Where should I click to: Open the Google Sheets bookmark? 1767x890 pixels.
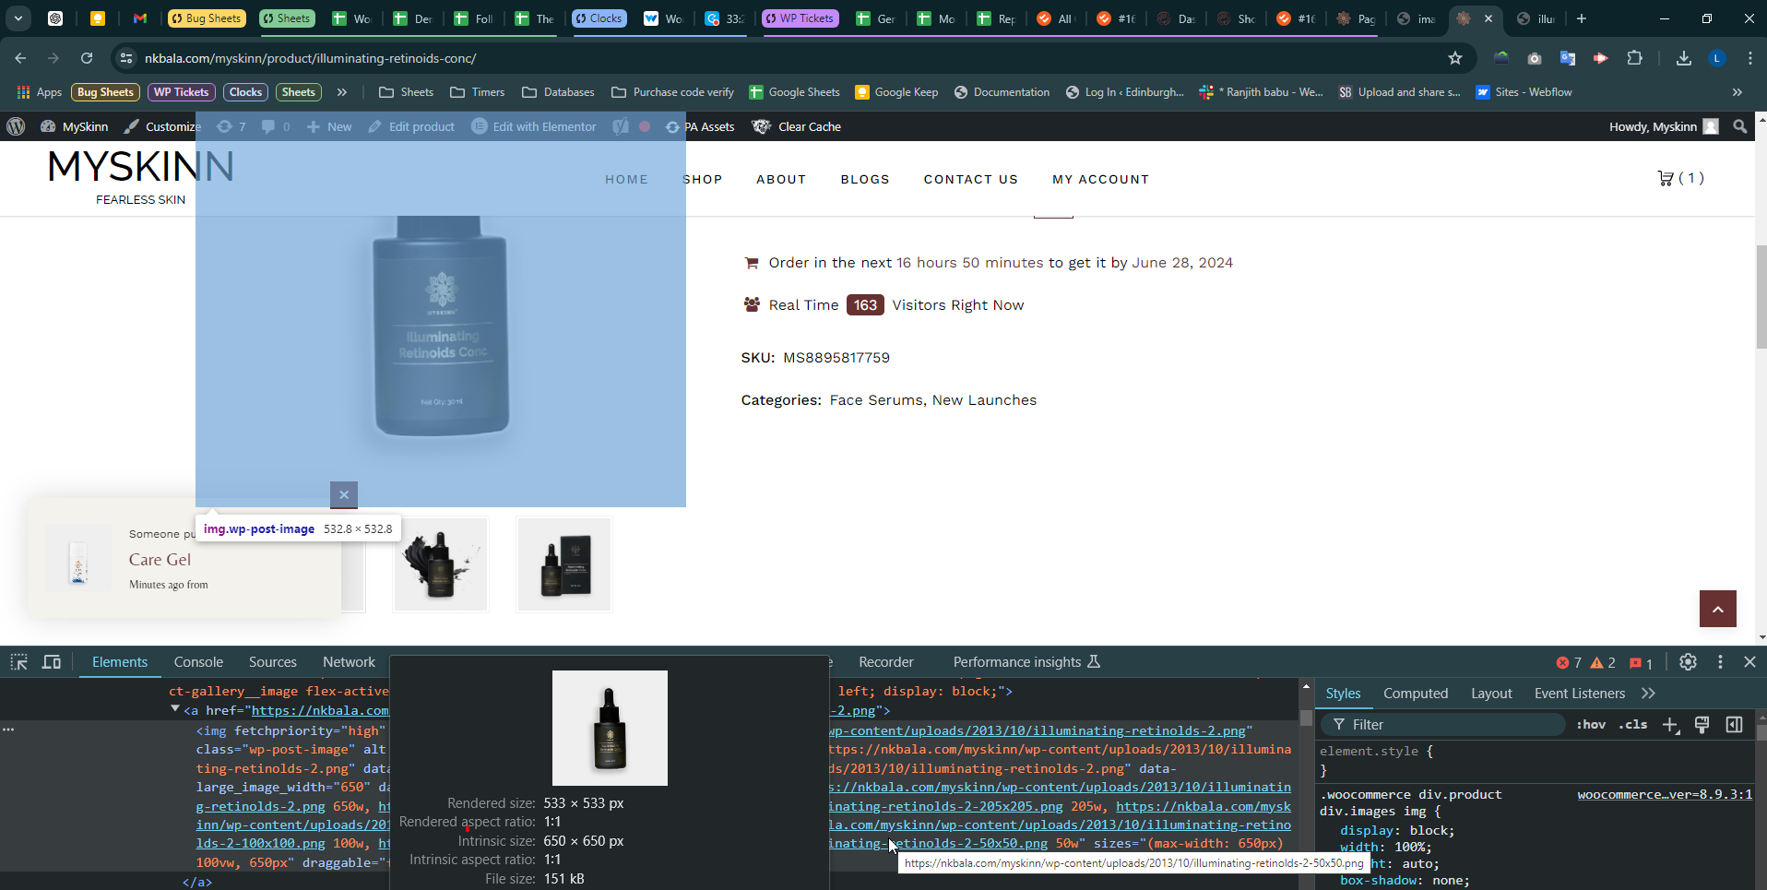pyautogui.click(x=794, y=92)
